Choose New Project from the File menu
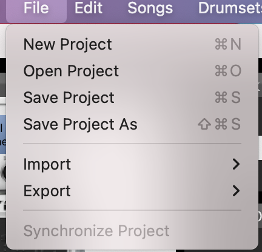Image resolution: width=262 pixels, height=252 pixels. point(132,44)
